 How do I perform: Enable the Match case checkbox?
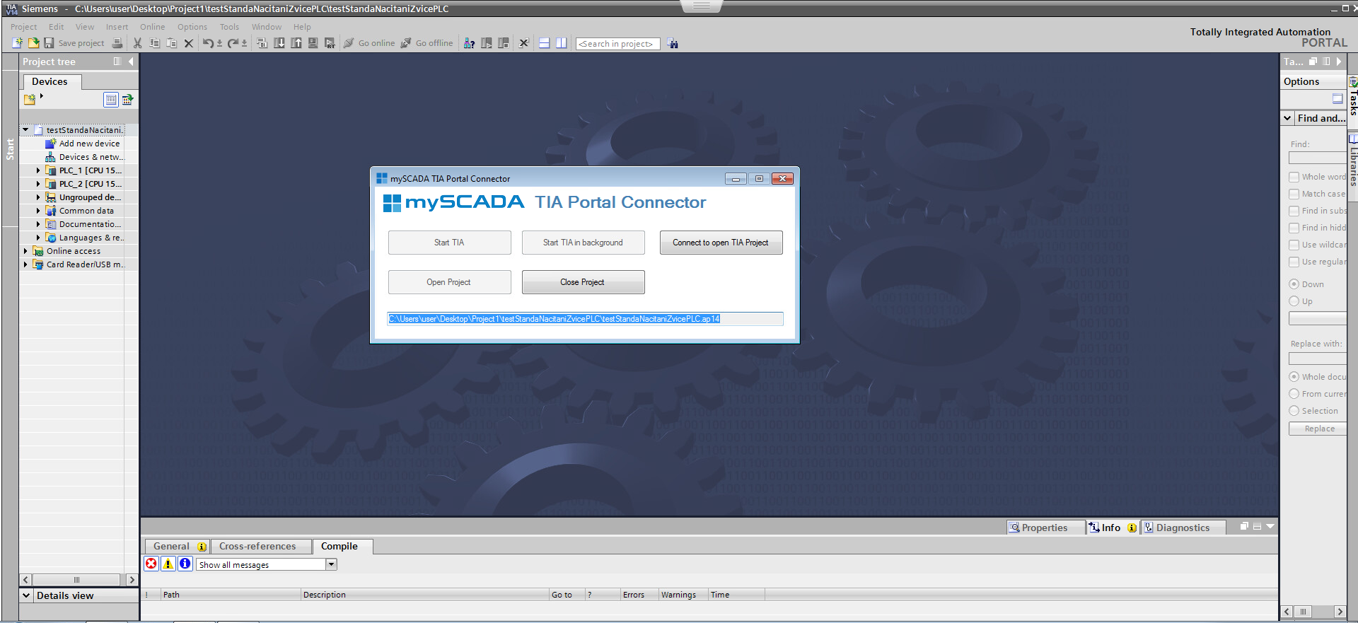click(x=1294, y=194)
